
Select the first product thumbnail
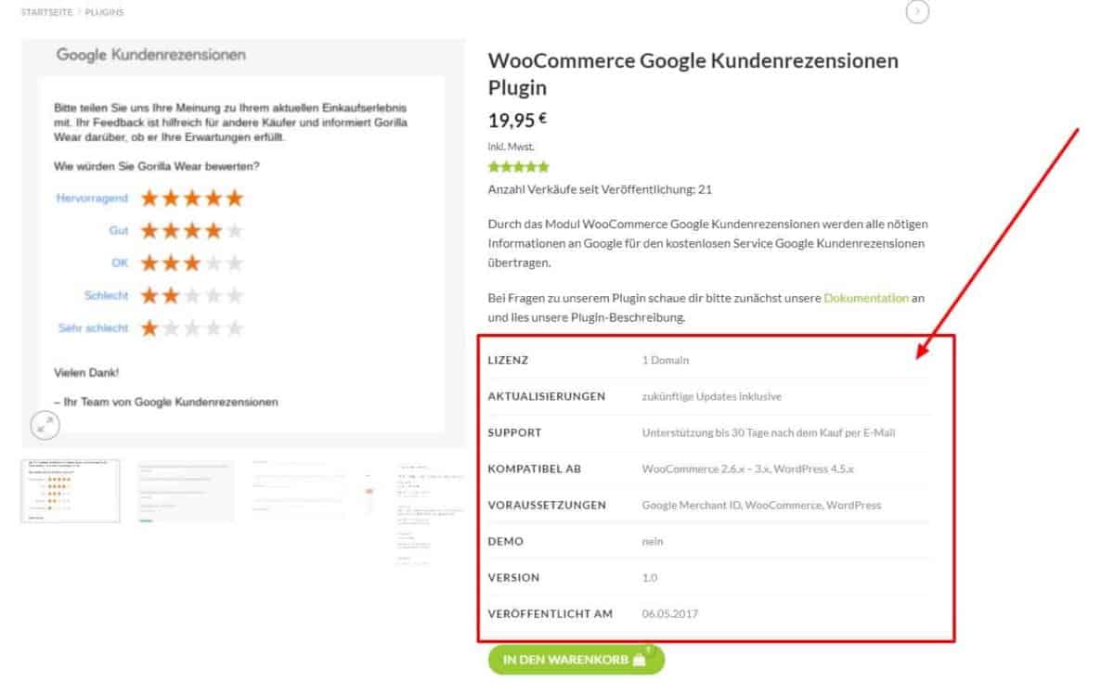[71, 491]
